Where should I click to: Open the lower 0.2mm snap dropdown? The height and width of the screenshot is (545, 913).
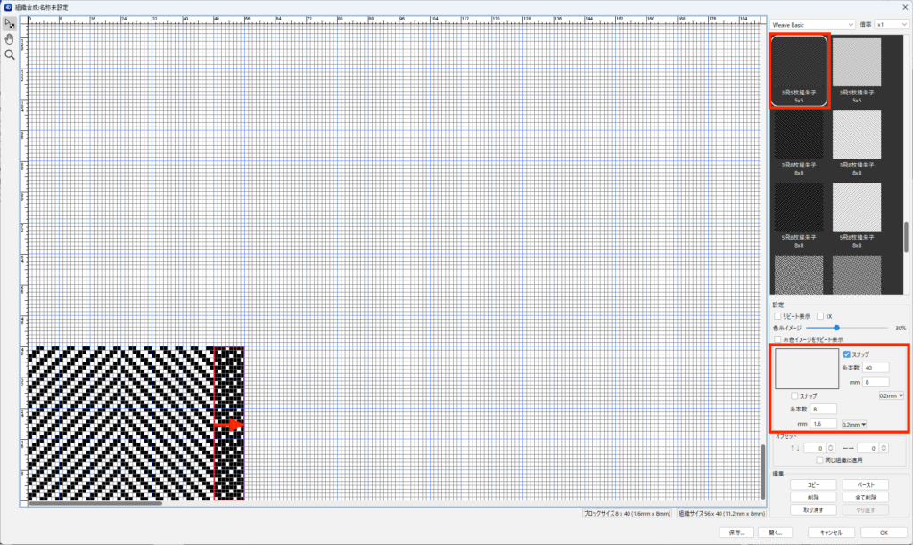coord(853,425)
